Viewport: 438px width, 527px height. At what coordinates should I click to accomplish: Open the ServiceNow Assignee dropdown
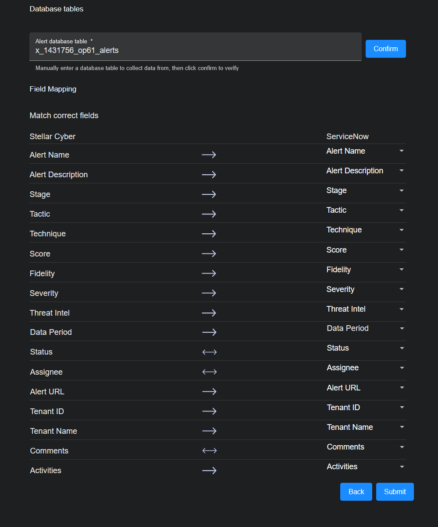366,368
